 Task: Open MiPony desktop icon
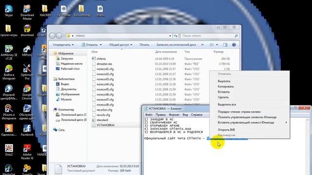(x=27, y=51)
